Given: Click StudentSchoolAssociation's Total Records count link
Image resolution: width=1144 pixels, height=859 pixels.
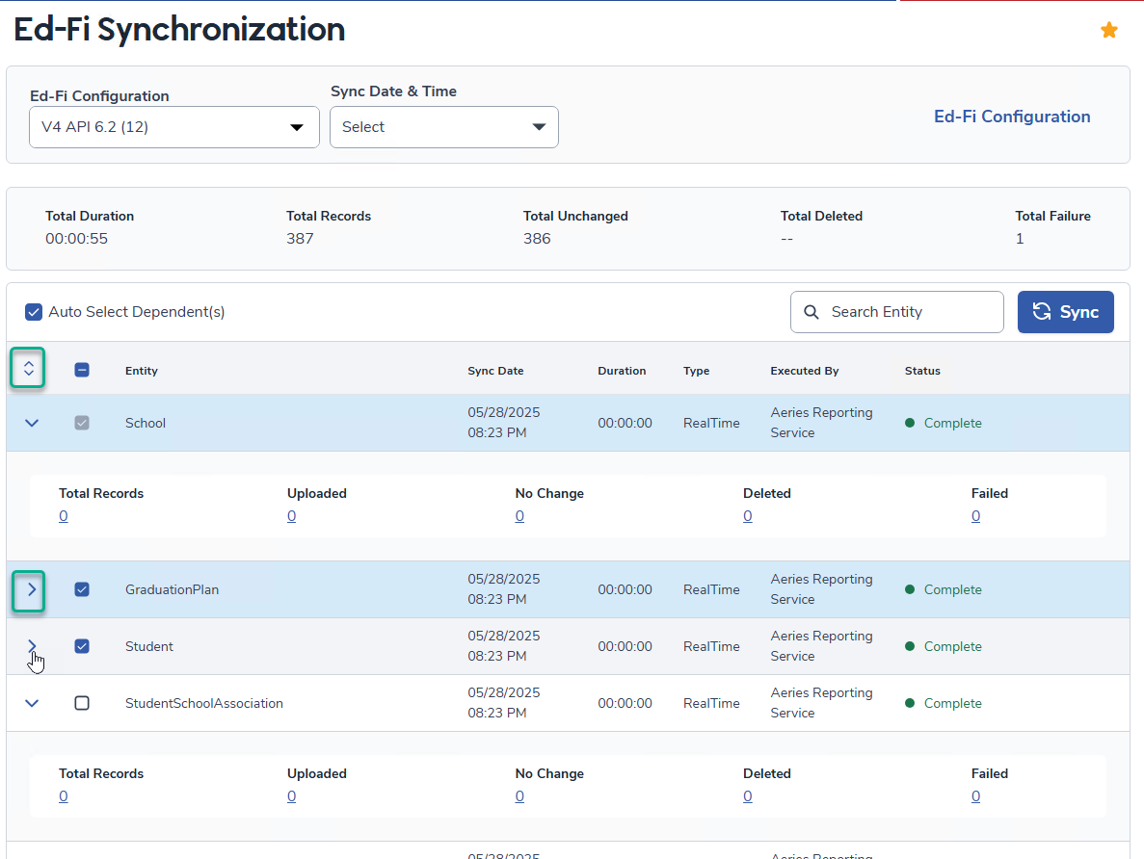Looking at the screenshot, I should [64, 796].
